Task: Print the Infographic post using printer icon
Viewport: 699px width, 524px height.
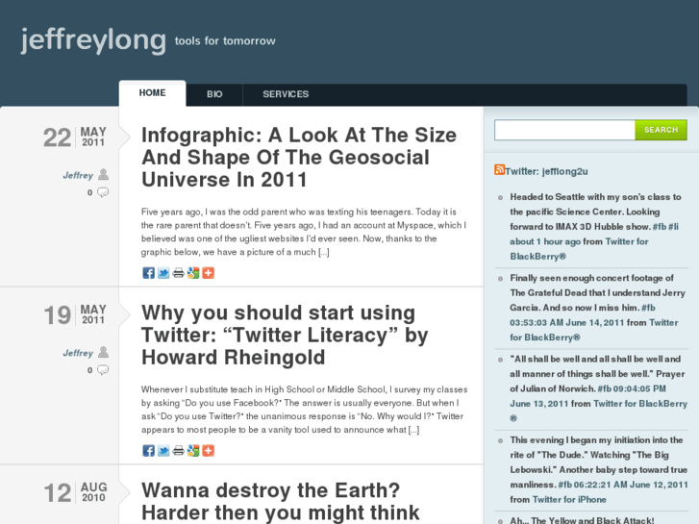Action: (178, 273)
